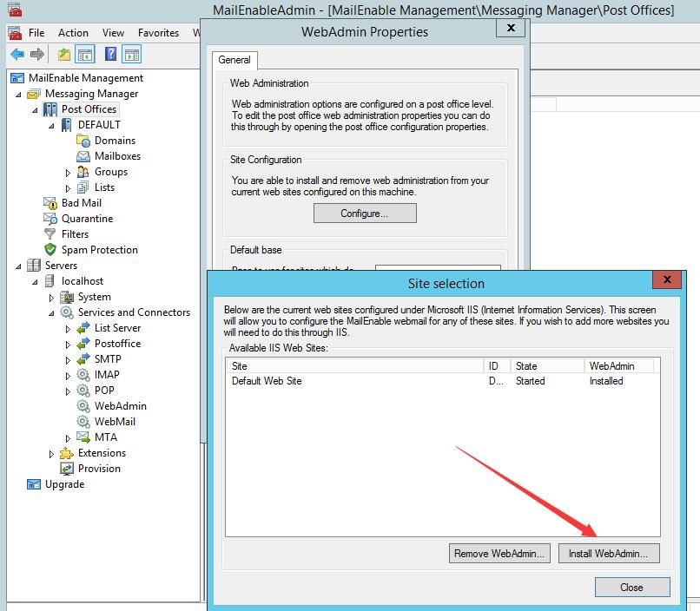This screenshot has height=611, width=700.
Task: Click the Servers icon in tree
Action: 34,266
